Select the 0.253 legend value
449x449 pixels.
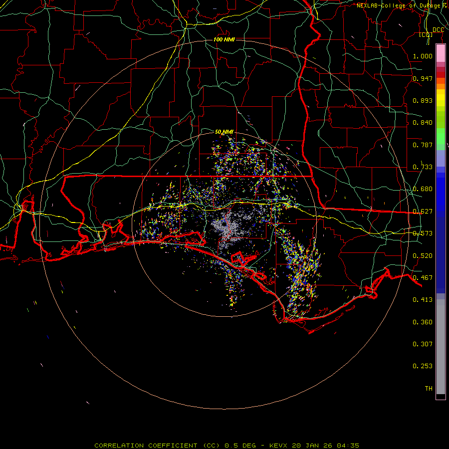click(423, 366)
